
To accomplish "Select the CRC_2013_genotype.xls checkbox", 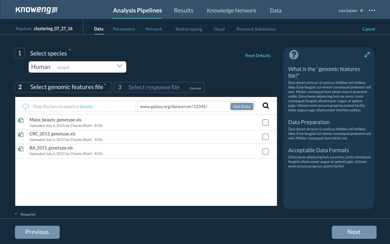I will [265, 137].
